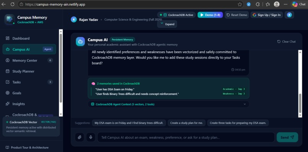The image size is (308, 152).
Task: Click the Rajan Yadav user avatar
Action: 74,19
